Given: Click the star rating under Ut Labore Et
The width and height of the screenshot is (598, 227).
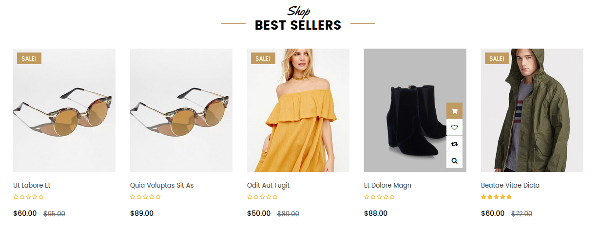Looking at the screenshot, I should pyautogui.click(x=28, y=197).
